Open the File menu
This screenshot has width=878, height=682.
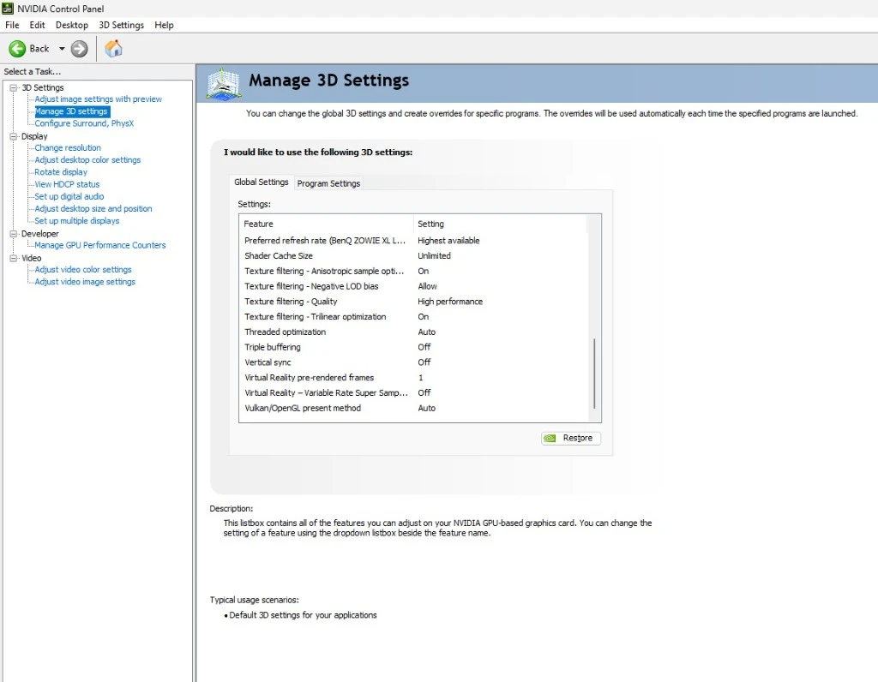tap(12, 25)
